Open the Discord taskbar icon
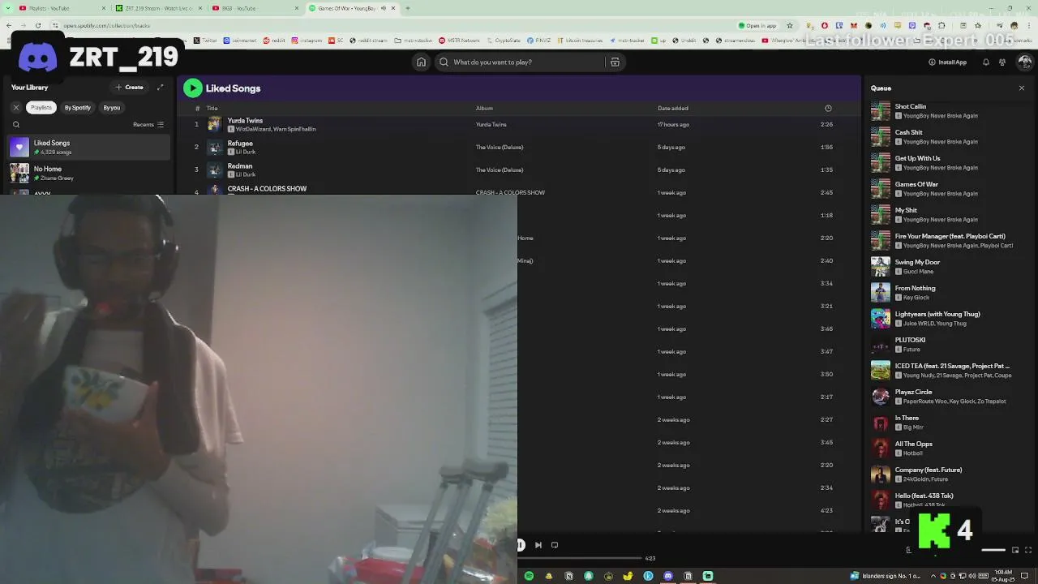This screenshot has width=1038, height=584. point(667,576)
